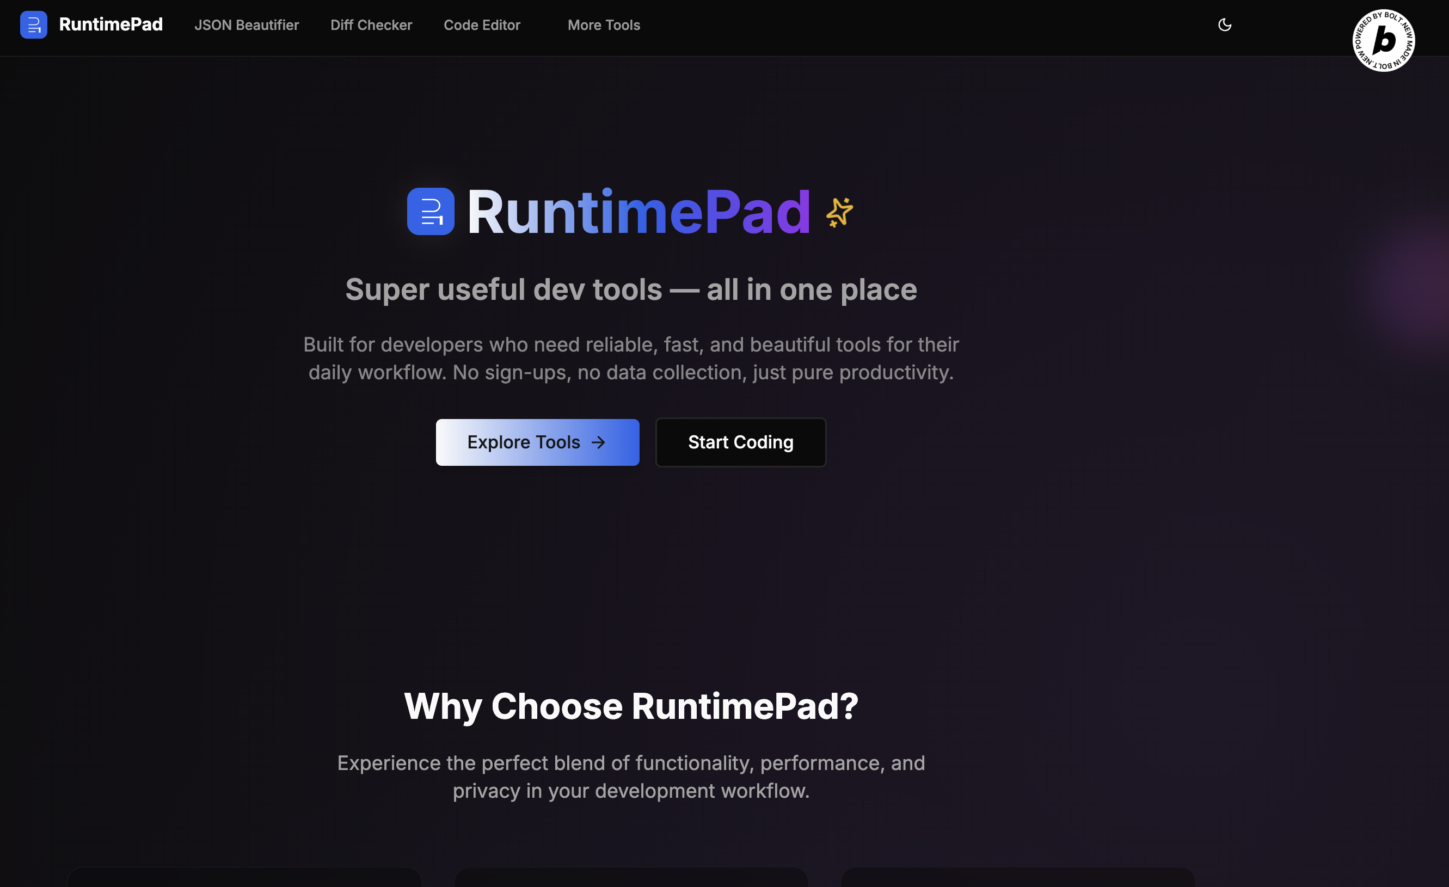
Task: Click the Built for developers description paragraph
Action: click(x=630, y=359)
